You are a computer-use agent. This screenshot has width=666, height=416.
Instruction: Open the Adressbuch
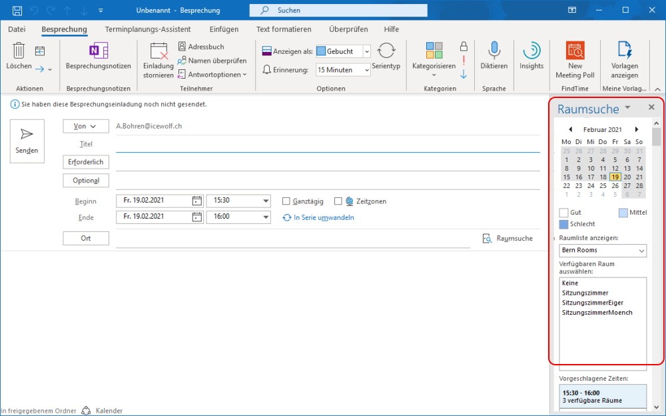pos(200,47)
